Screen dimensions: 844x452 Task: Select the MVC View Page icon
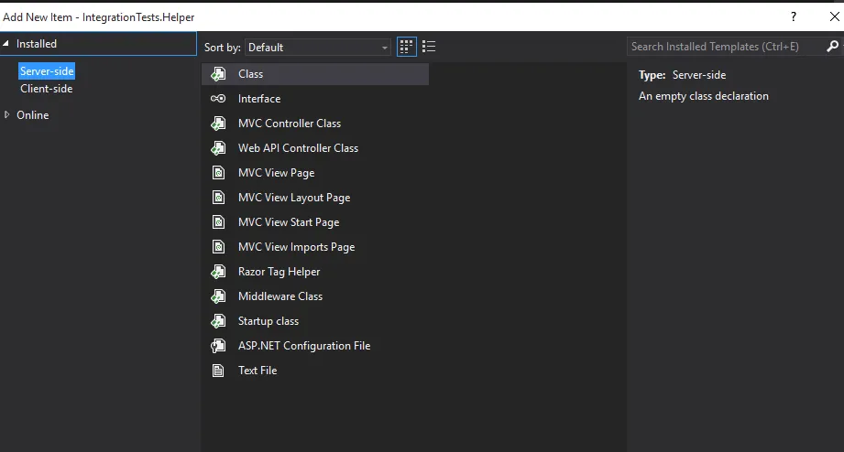click(218, 173)
